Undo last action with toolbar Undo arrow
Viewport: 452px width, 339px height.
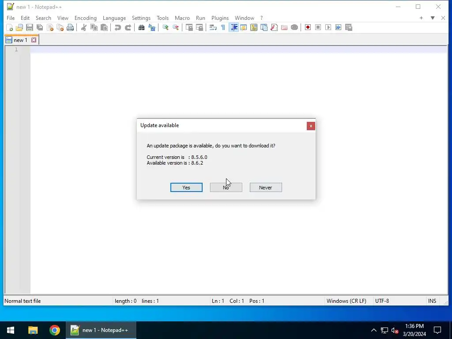click(x=117, y=27)
